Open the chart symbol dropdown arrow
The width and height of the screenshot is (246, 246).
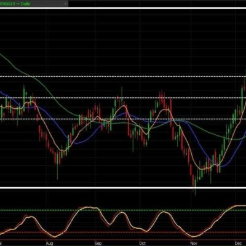coord(66,4)
